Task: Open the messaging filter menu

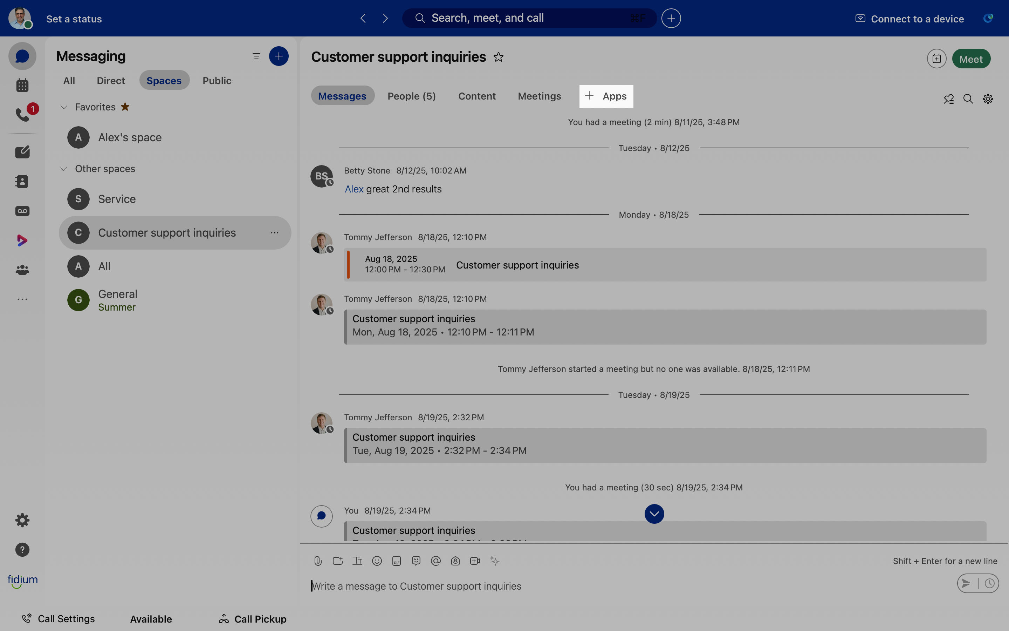Action: [256, 56]
